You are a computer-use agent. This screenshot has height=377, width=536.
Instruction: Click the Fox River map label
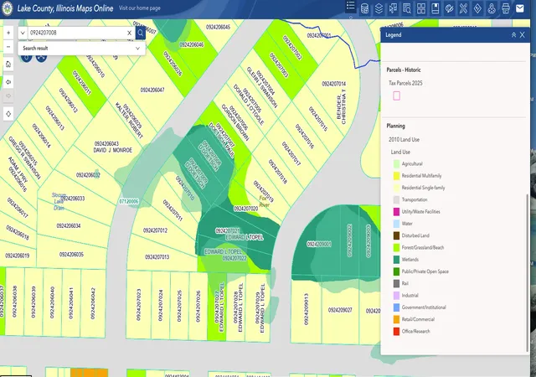click(x=265, y=202)
